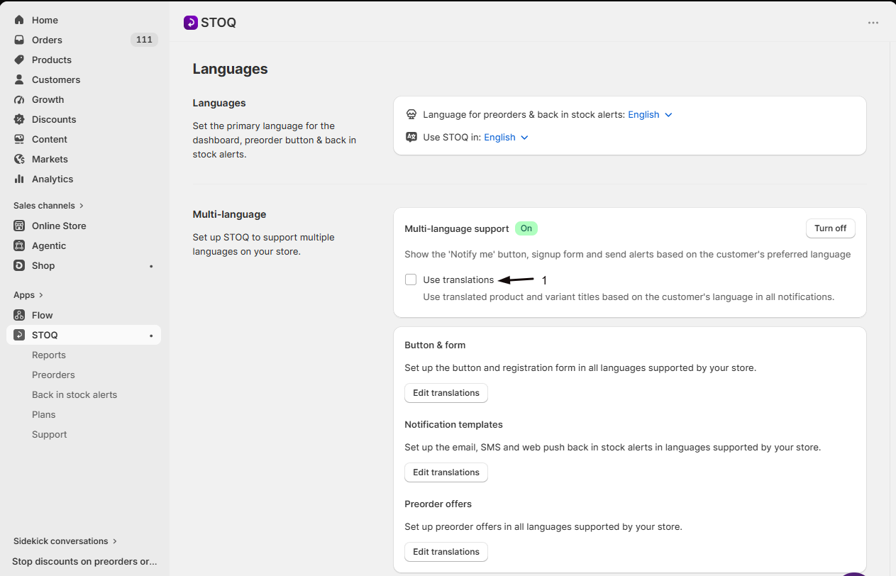Click the purple STOQ logo in header
The image size is (896, 576).
pyautogui.click(x=191, y=23)
